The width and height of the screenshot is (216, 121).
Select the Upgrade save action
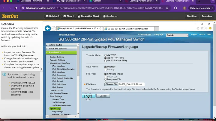106,67
